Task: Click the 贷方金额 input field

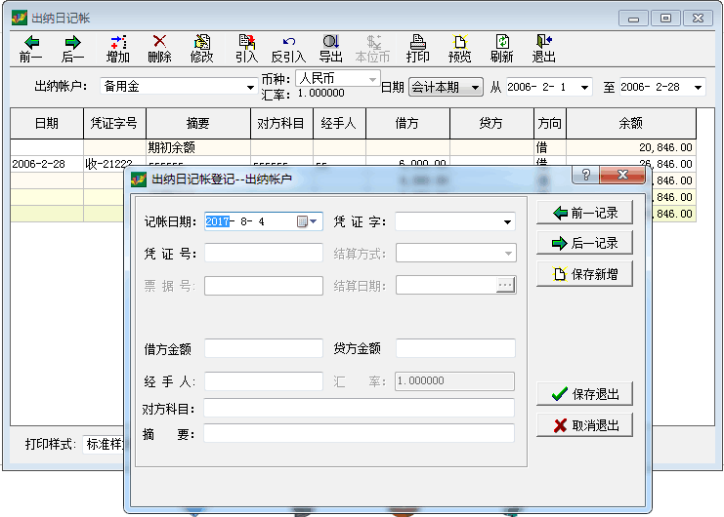Action: pyautogui.click(x=455, y=348)
